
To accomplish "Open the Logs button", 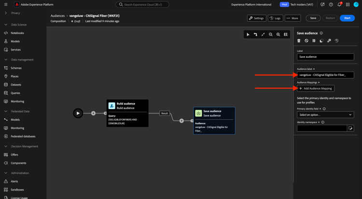I will pyautogui.click(x=276, y=18).
